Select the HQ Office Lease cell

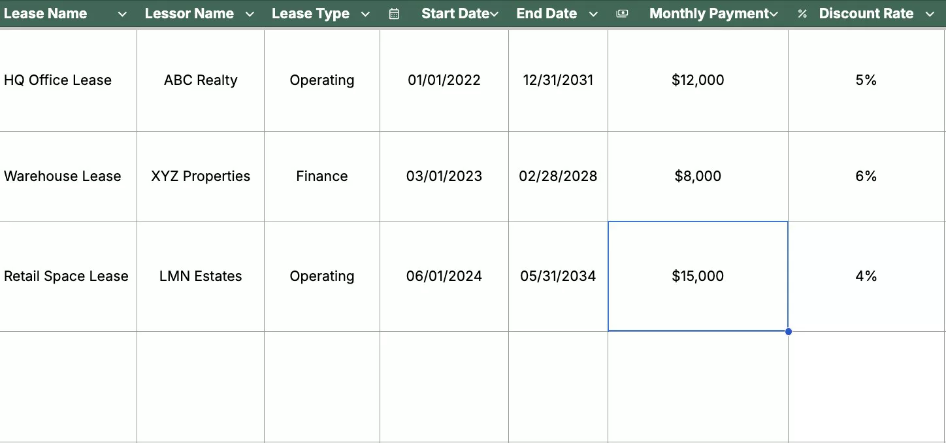[x=57, y=80]
